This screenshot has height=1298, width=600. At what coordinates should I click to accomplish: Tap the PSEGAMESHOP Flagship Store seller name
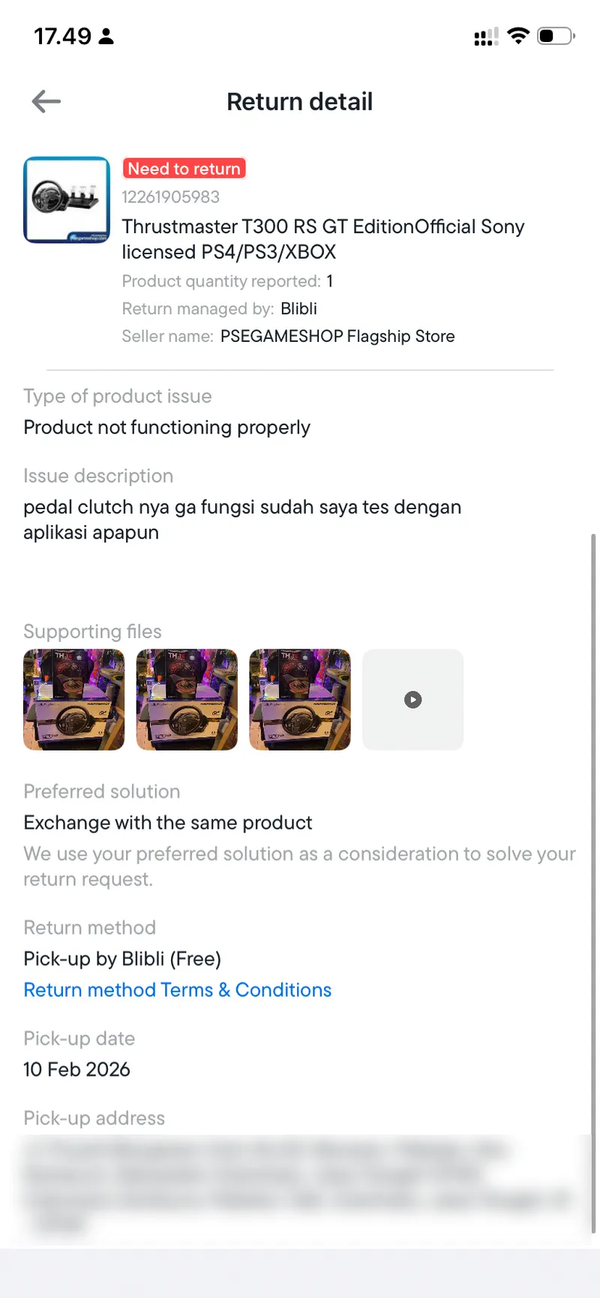(337, 336)
